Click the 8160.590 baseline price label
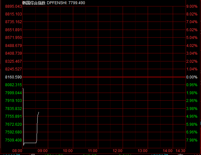 click(13, 77)
